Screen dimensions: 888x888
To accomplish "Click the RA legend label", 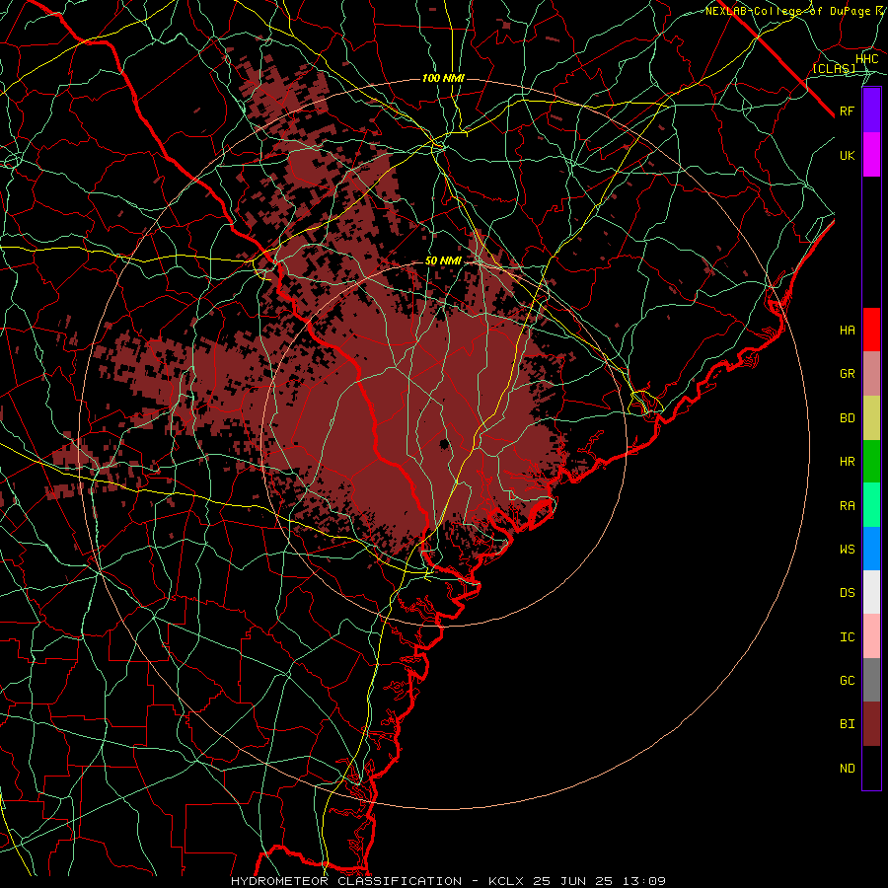I will click(x=848, y=506).
